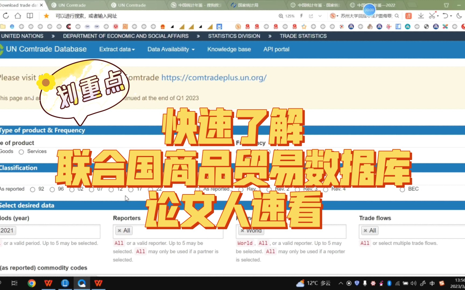The height and width of the screenshot is (290, 465).
Task: Click the 125% zoom magnifier icon
Action: pyautogui.click(x=281, y=16)
